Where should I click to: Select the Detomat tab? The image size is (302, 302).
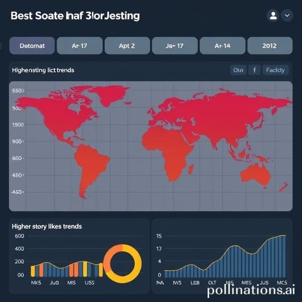(x=32, y=45)
